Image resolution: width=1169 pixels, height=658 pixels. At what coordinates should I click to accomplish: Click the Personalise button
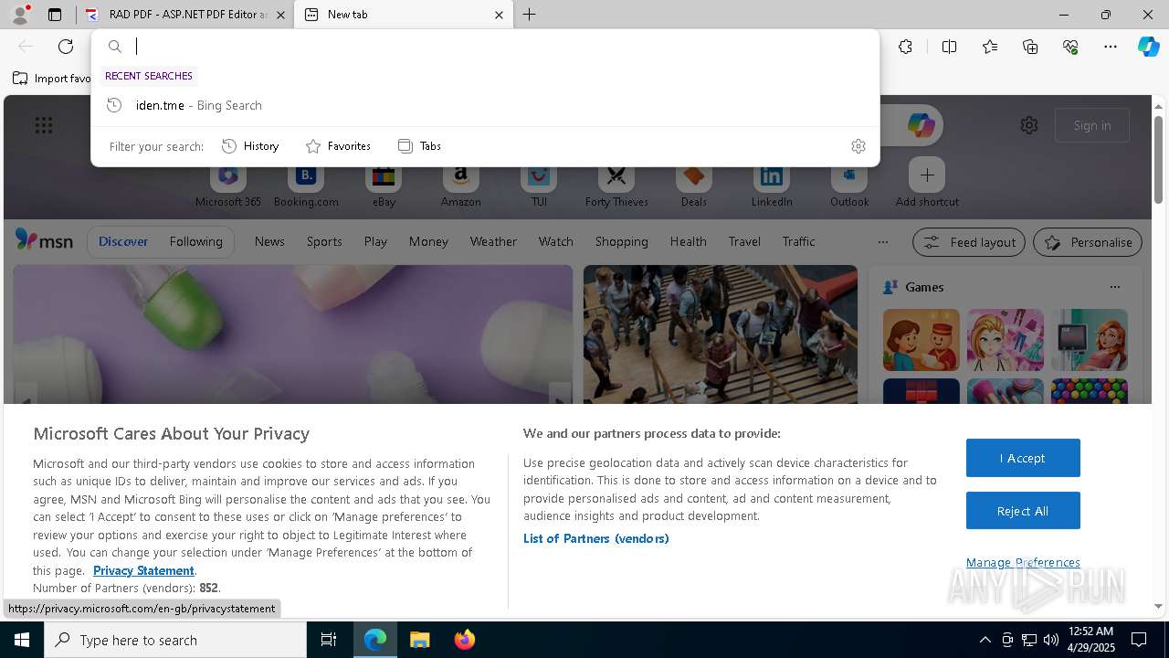click(x=1087, y=242)
